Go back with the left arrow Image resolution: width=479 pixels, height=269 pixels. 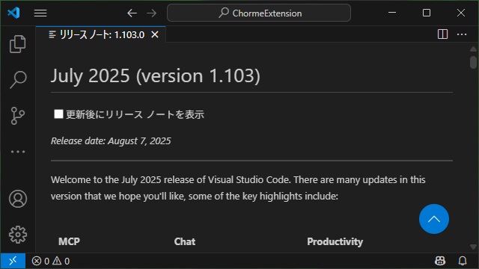[132, 13]
